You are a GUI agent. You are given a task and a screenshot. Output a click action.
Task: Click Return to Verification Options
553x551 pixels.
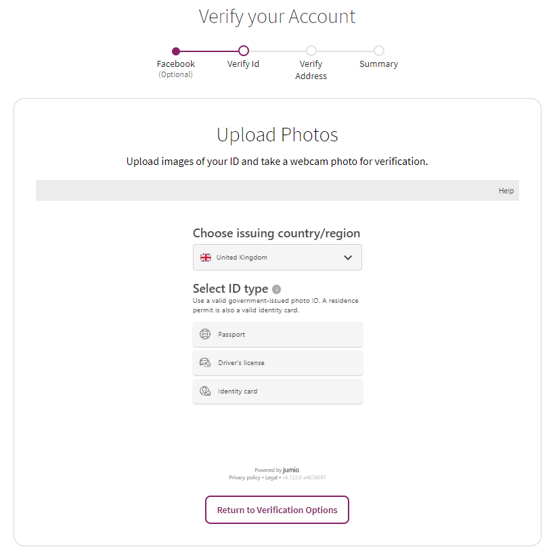coord(277,510)
